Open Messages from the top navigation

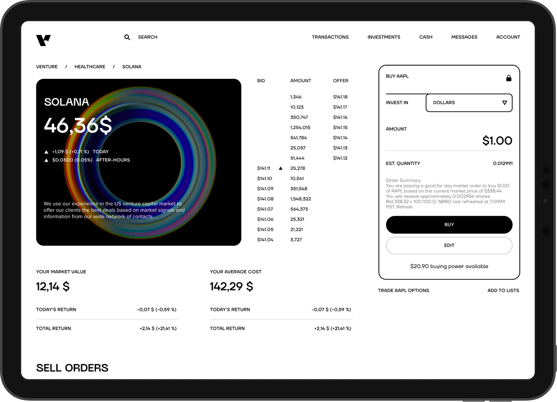pyautogui.click(x=464, y=37)
